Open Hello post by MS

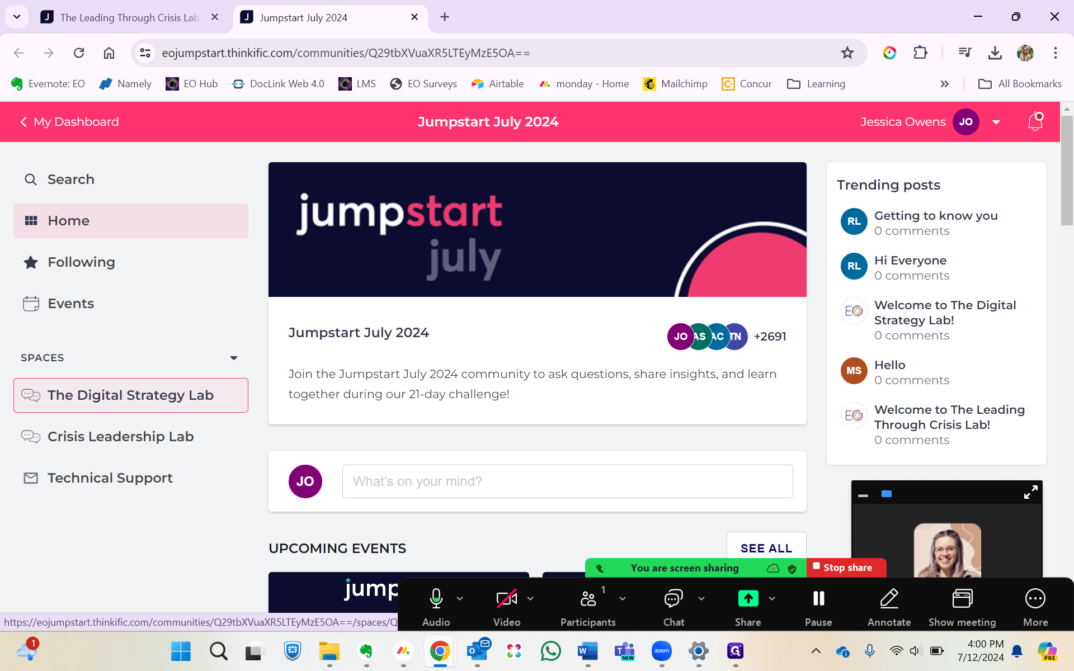click(889, 365)
